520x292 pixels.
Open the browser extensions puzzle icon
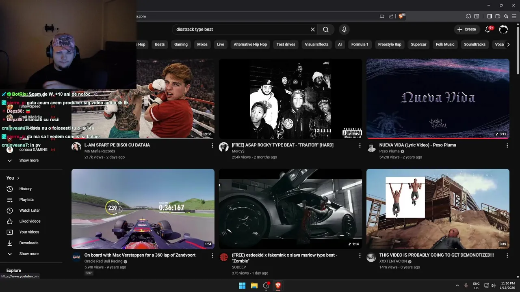click(x=469, y=16)
